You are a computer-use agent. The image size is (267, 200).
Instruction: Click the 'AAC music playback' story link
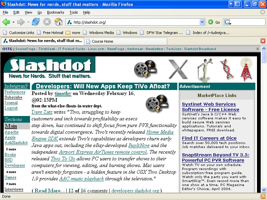click(82, 179)
